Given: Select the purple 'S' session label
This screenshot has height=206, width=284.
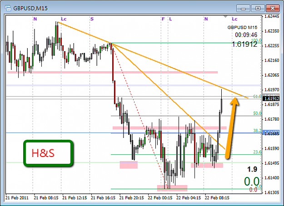Looking at the screenshot, I should (x=92, y=19).
